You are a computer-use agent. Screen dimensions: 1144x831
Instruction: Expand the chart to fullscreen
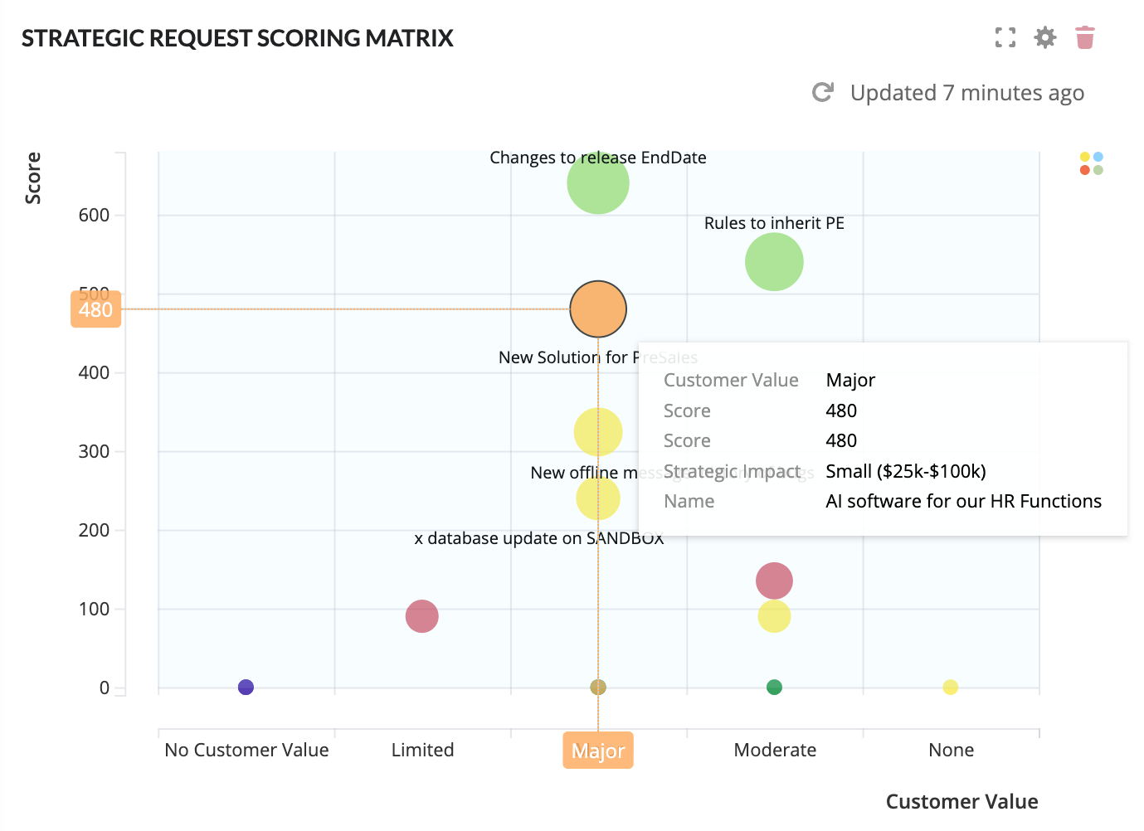[x=1005, y=37]
